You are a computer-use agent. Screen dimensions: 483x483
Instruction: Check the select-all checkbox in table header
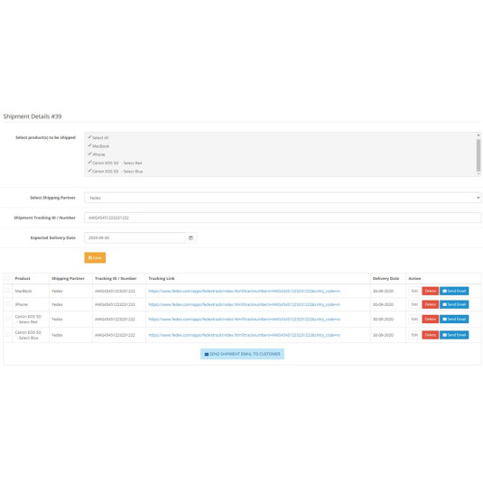tap(8, 278)
